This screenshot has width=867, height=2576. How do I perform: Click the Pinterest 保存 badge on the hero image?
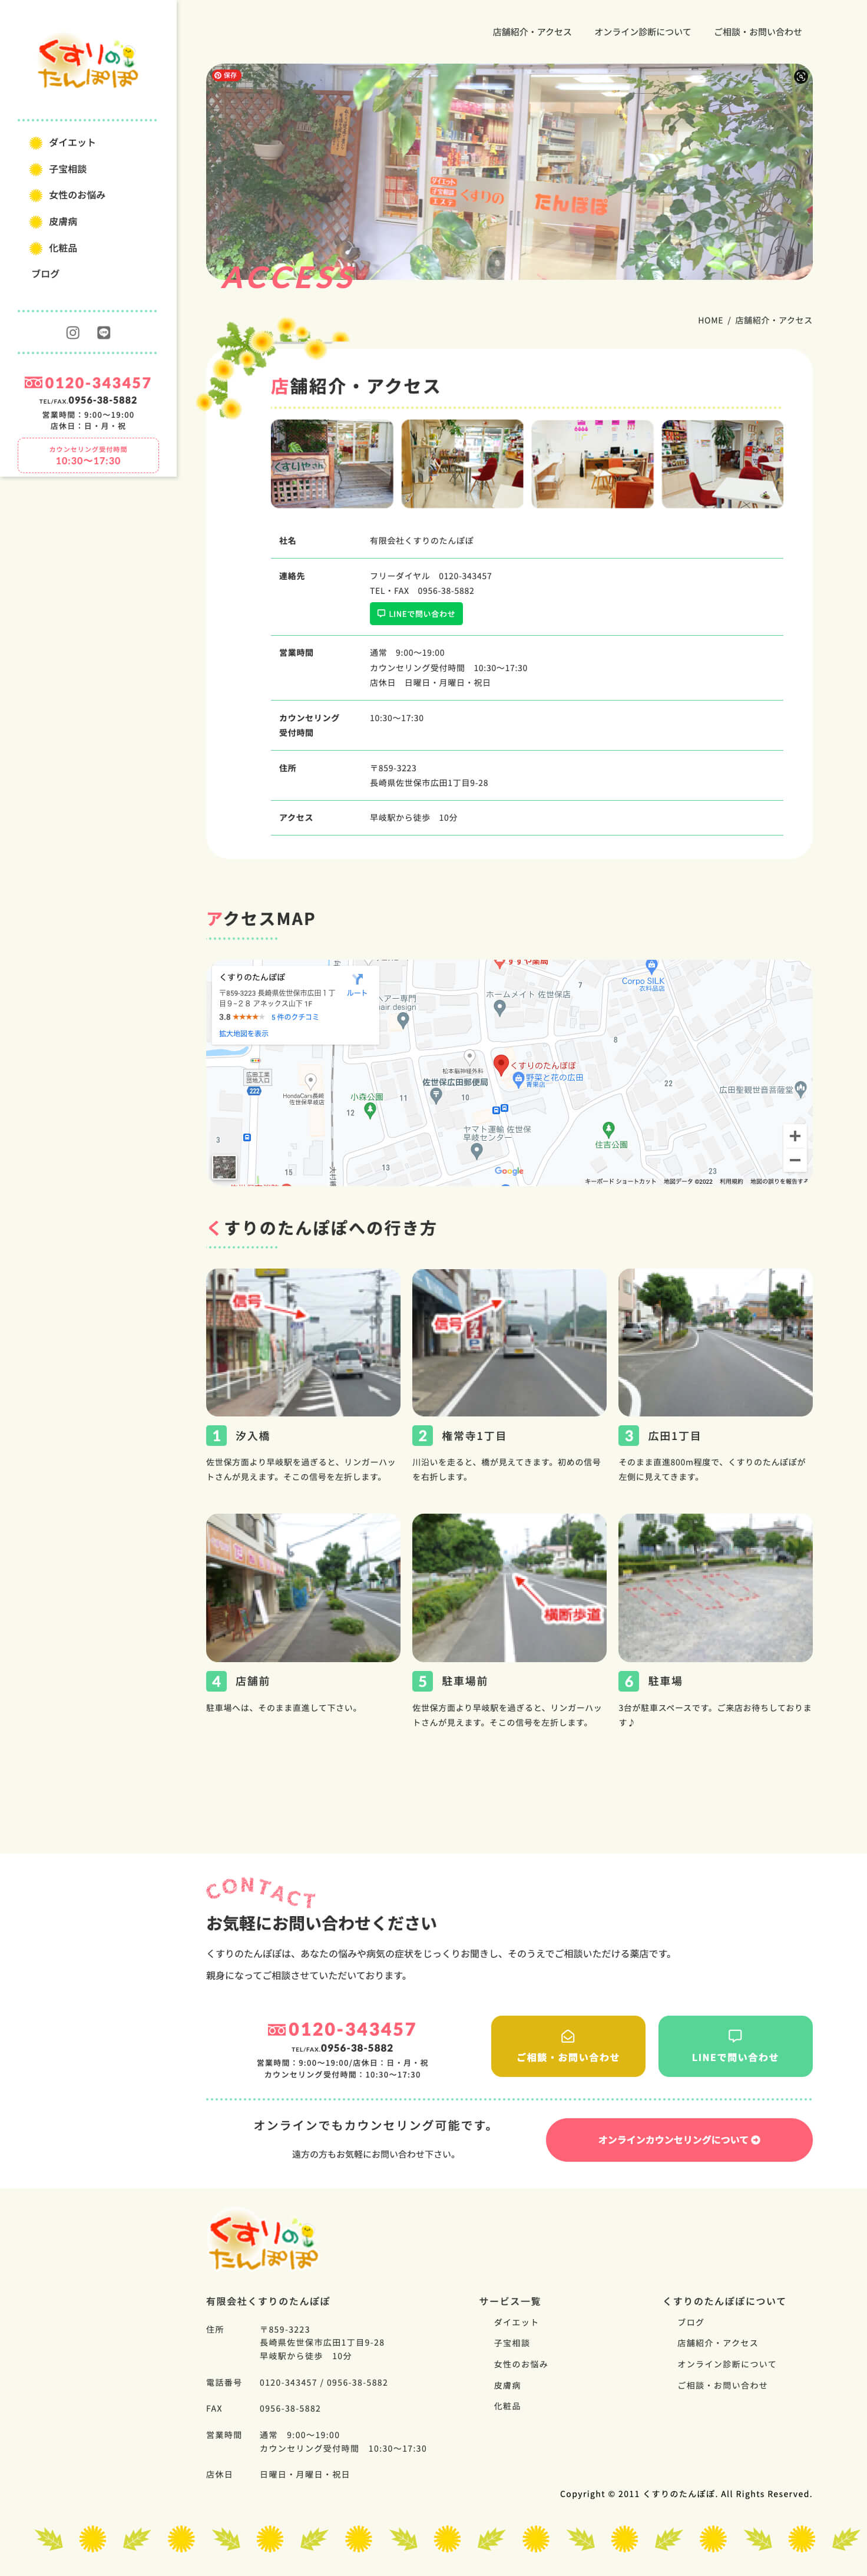pyautogui.click(x=226, y=75)
